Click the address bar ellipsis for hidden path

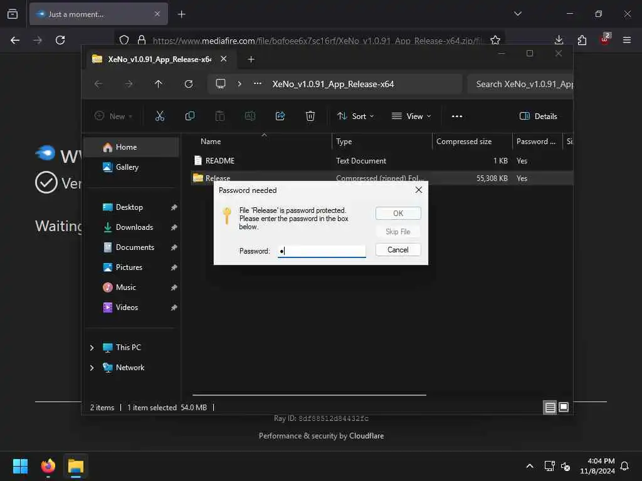258,83
